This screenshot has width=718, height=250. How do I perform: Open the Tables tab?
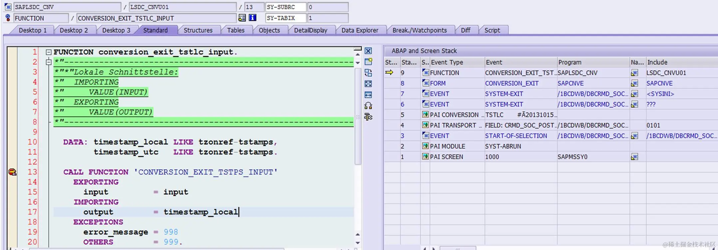click(x=235, y=30)
